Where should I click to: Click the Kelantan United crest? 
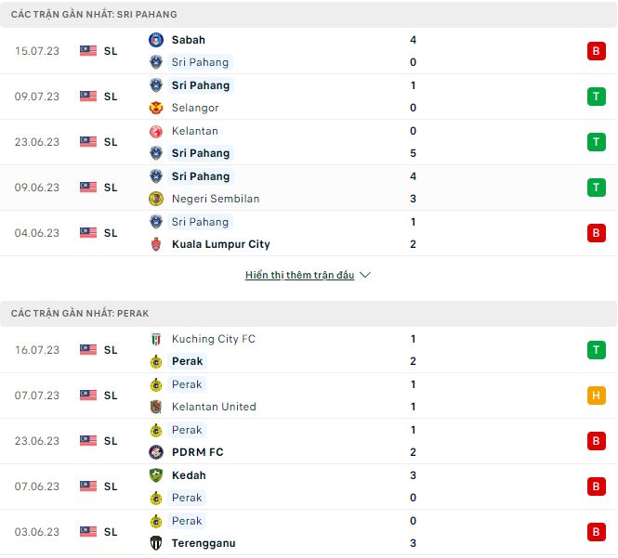point(156,407)
